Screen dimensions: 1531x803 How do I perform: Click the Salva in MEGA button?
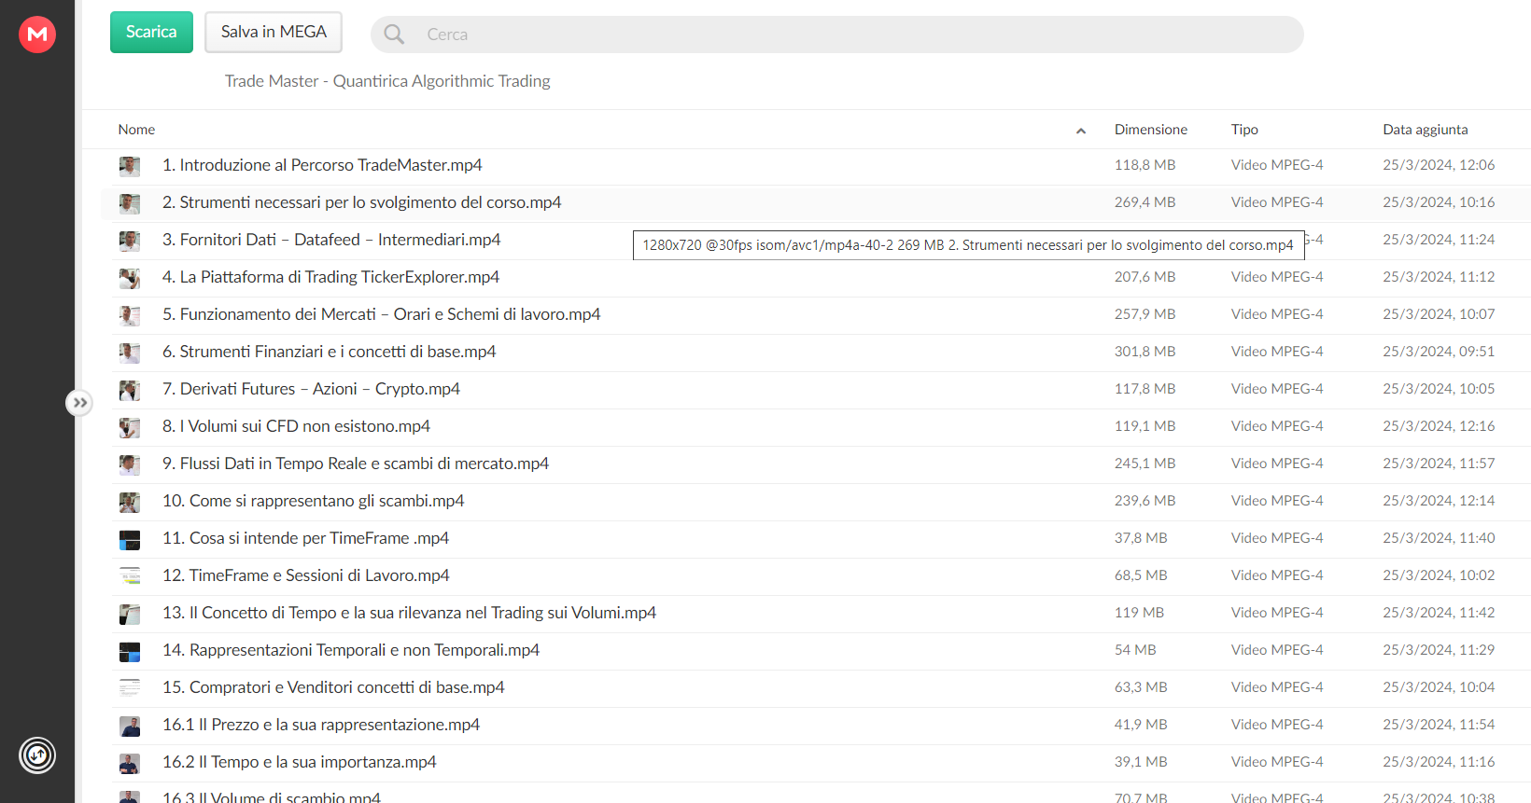[x=274, y=32]
